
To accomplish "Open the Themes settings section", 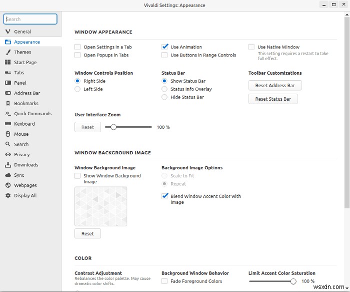I will [30, 52].
